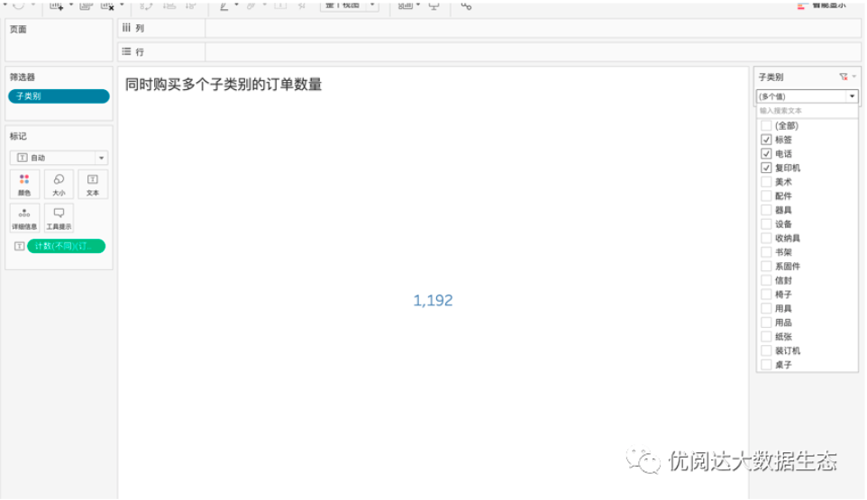The width and height of the screenshot is (867, 500).
Task: Open the 工具提示 tooltip mark card
Action: (59, 218)
